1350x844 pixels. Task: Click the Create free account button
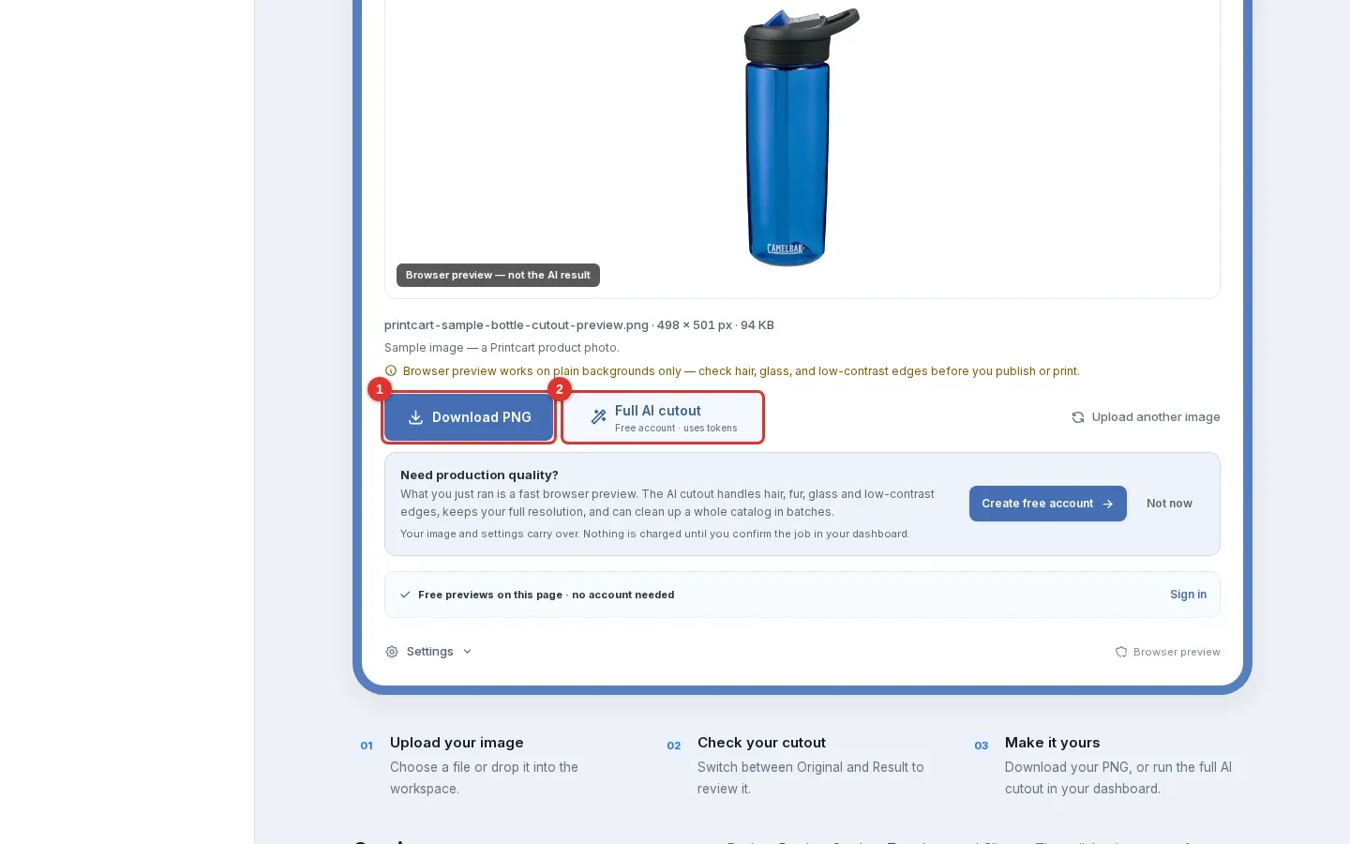pyautogui.click(x=1048, y=504)
